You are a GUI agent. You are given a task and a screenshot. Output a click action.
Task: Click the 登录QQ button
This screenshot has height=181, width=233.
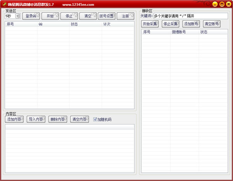31,16
